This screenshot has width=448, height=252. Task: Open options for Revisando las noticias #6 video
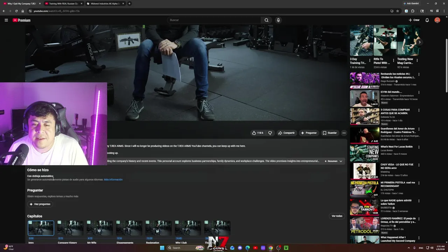(x=419, y=74)
